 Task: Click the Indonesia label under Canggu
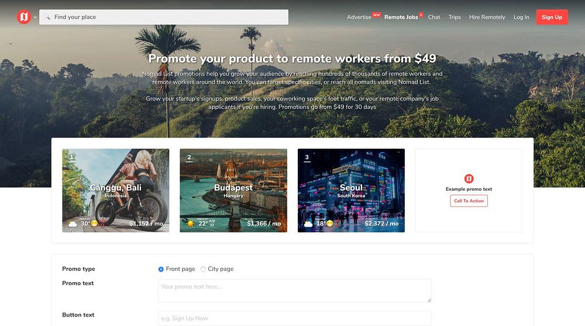[x=116, y=195]
